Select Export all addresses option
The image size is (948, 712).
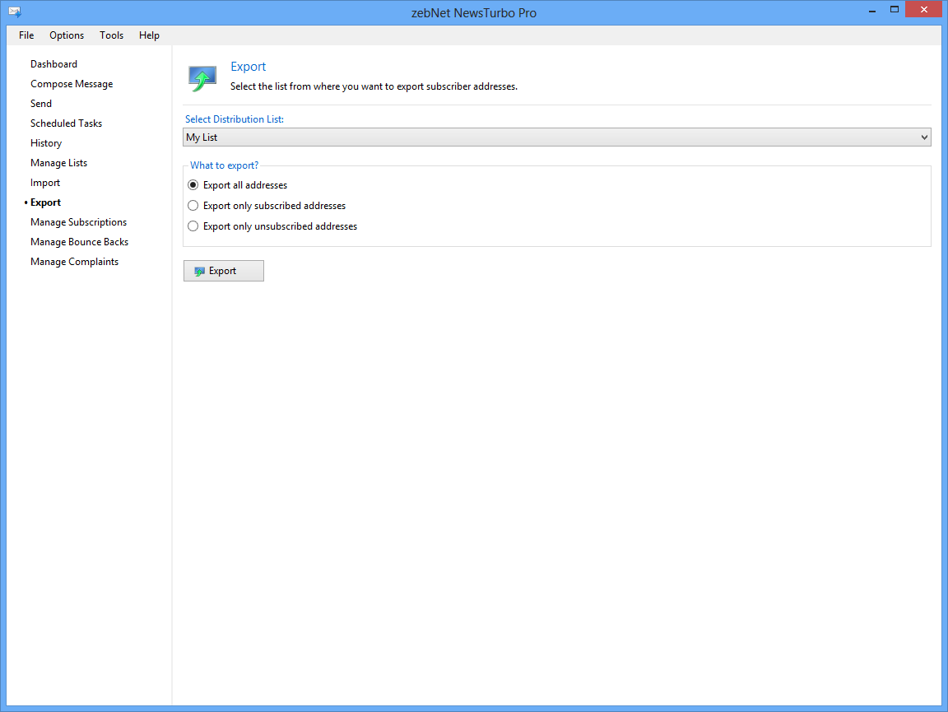tap(193, 185)
